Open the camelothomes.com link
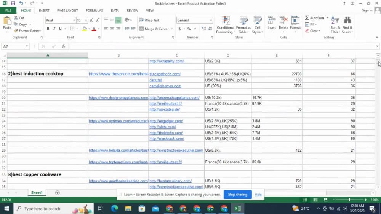 165,86
